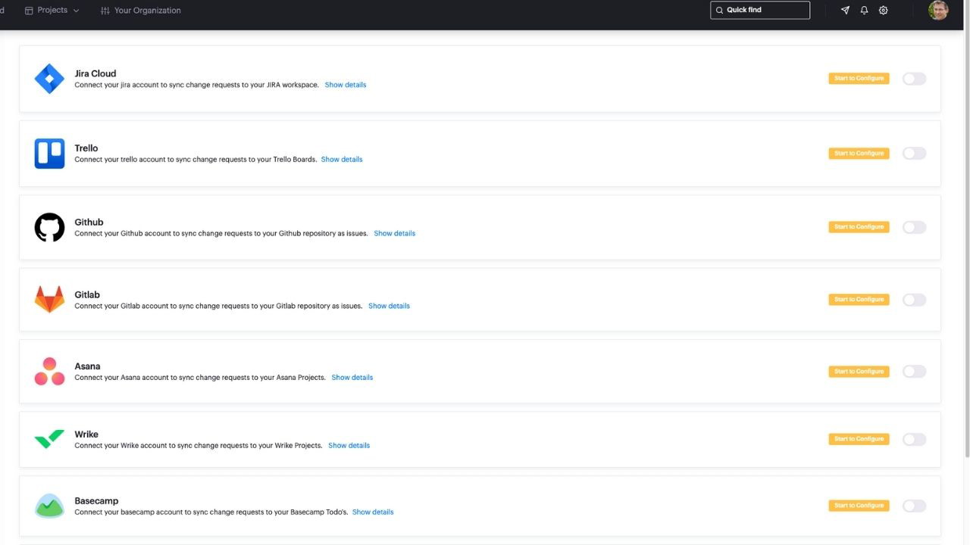Viewport: 970px width, 545px height.
Task: Click the Jira Cloud logo icon
Action: pyautogui.click(x=49, y=79)
